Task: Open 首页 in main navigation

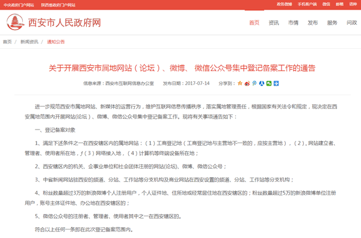Action: coord(255,23)
